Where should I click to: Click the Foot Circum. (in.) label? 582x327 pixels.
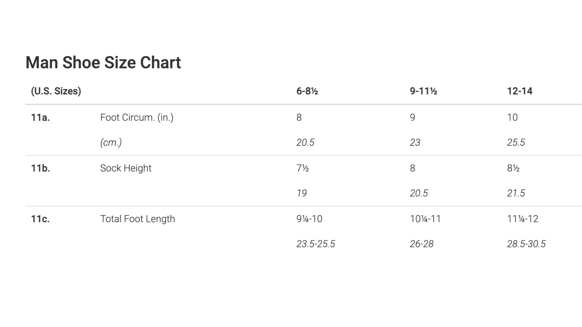(137, 117)
